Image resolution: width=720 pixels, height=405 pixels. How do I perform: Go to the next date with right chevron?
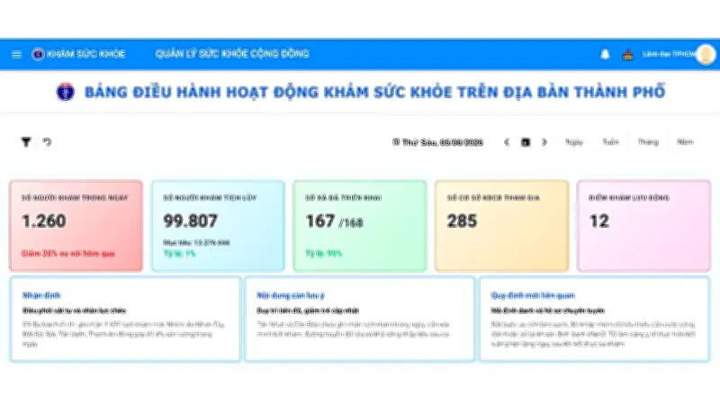tap(544, 142)
